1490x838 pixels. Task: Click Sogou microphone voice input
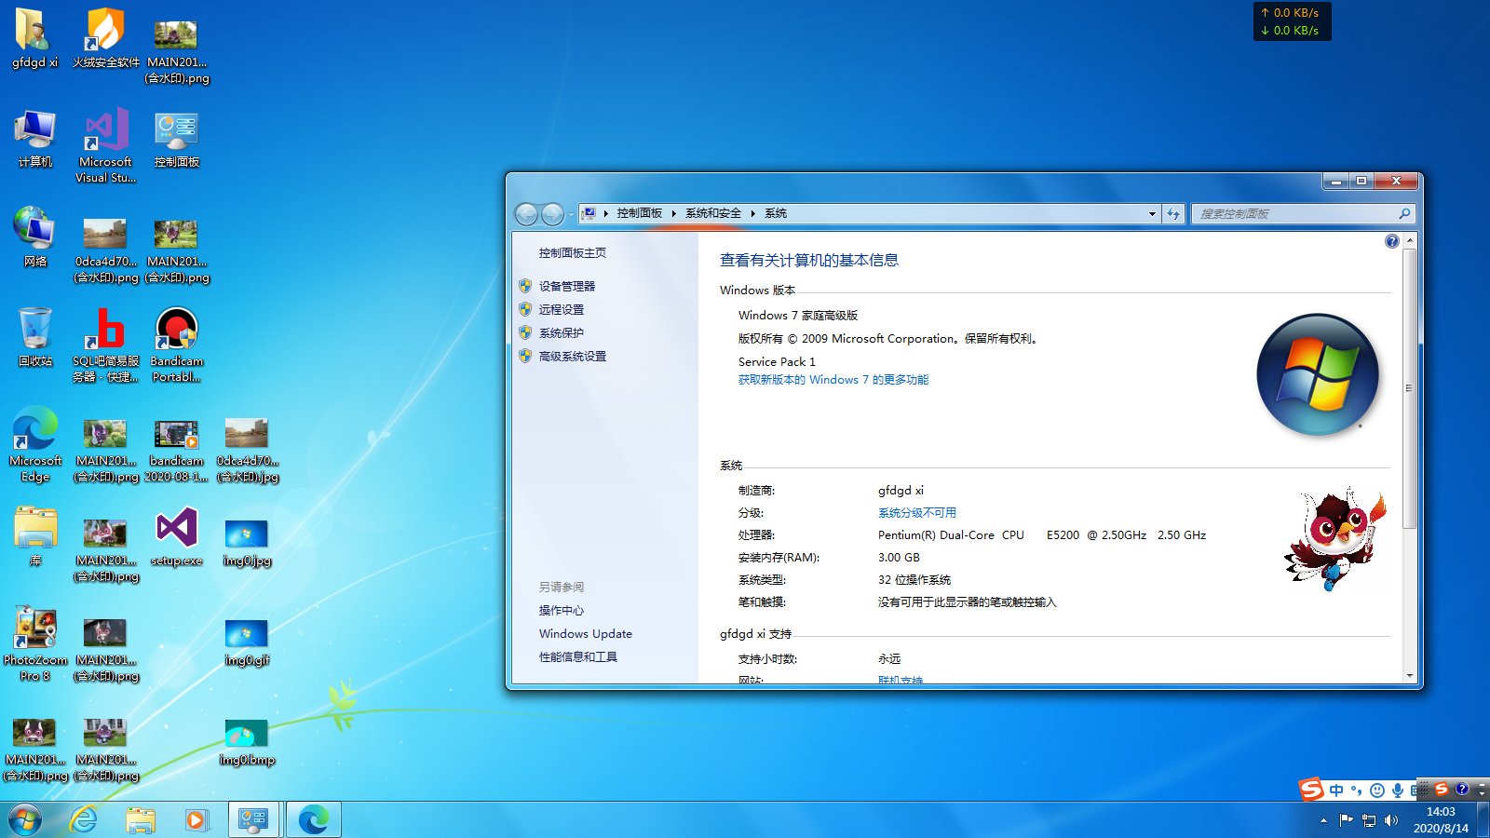tap(1397, 791)
